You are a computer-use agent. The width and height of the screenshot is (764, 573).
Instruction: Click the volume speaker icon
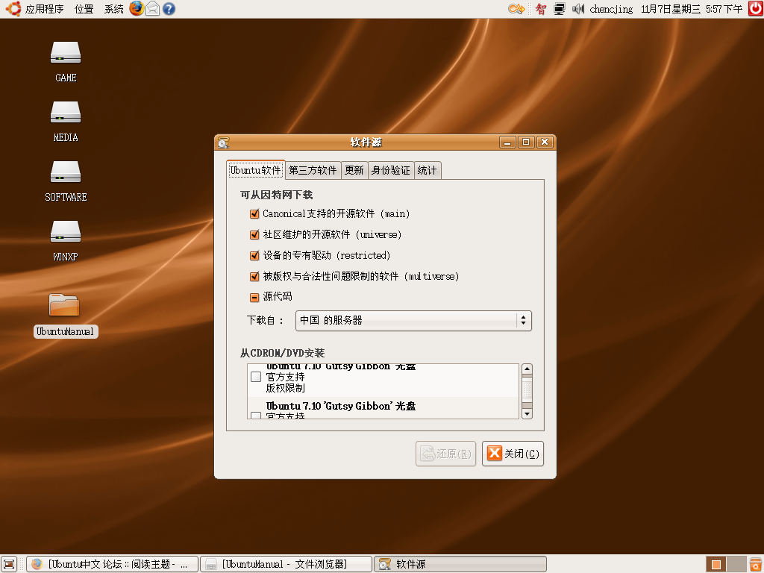coord(578,9)
